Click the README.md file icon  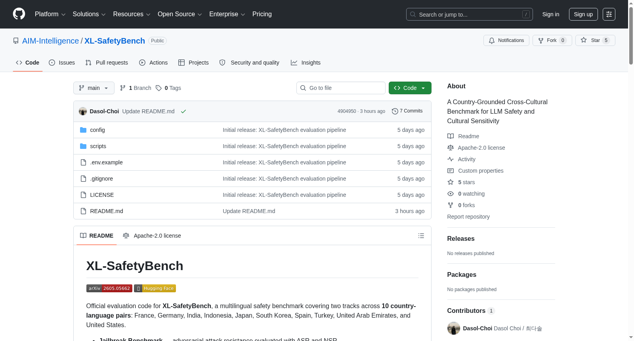83,211
